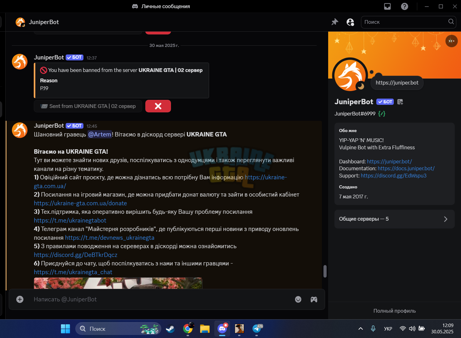Open the emoji picker smiley icon
This screenshot has height=338, width=461.
298,300
